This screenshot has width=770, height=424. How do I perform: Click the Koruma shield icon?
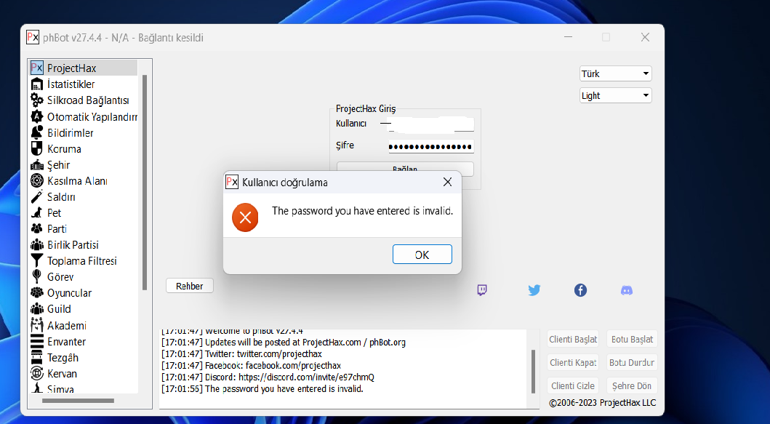(x=36, y=149)
